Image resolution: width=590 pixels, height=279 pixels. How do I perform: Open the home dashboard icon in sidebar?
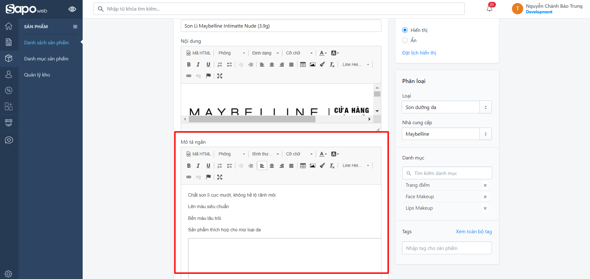[x=9, y=26]
